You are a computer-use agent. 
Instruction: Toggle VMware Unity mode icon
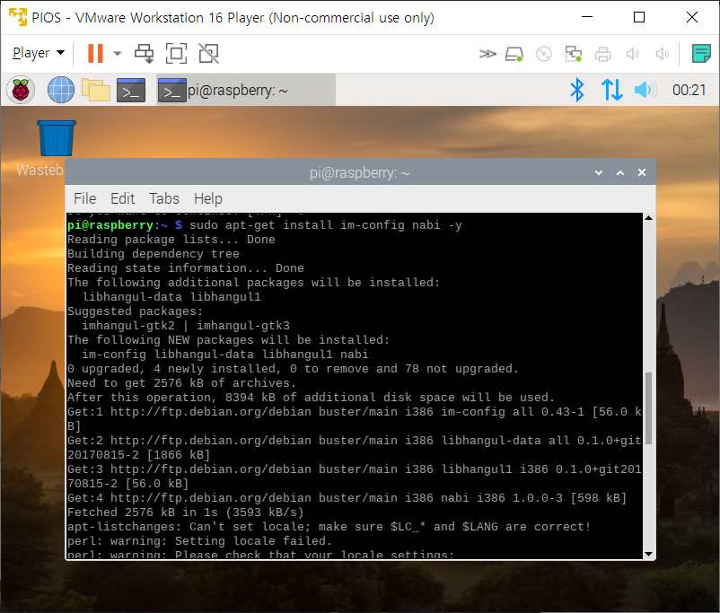(x=208, y=54)
